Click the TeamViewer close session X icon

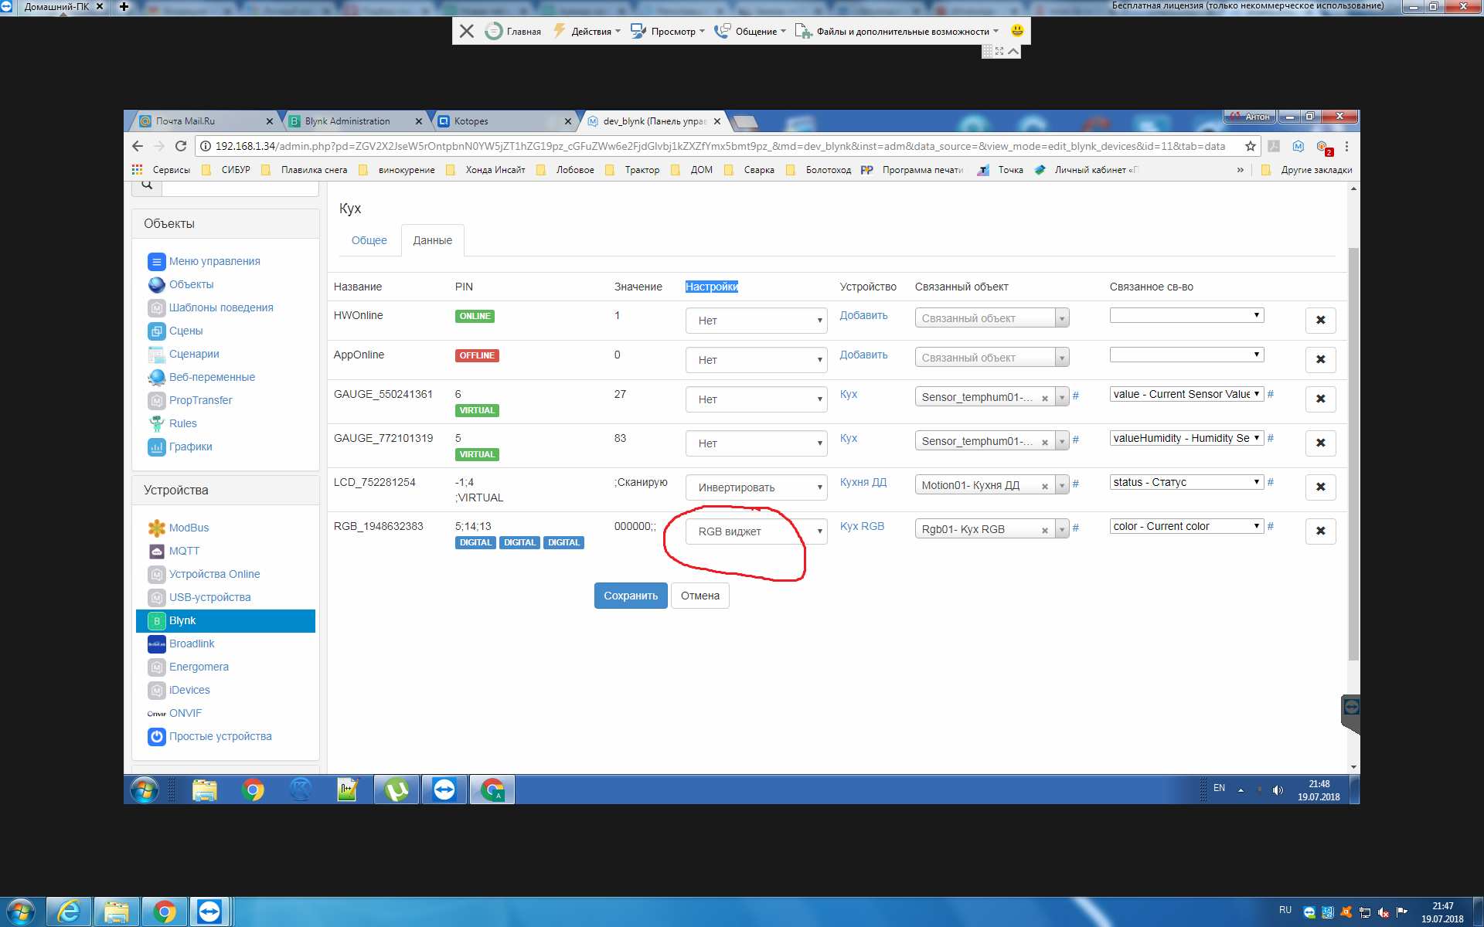coord(467,31)
